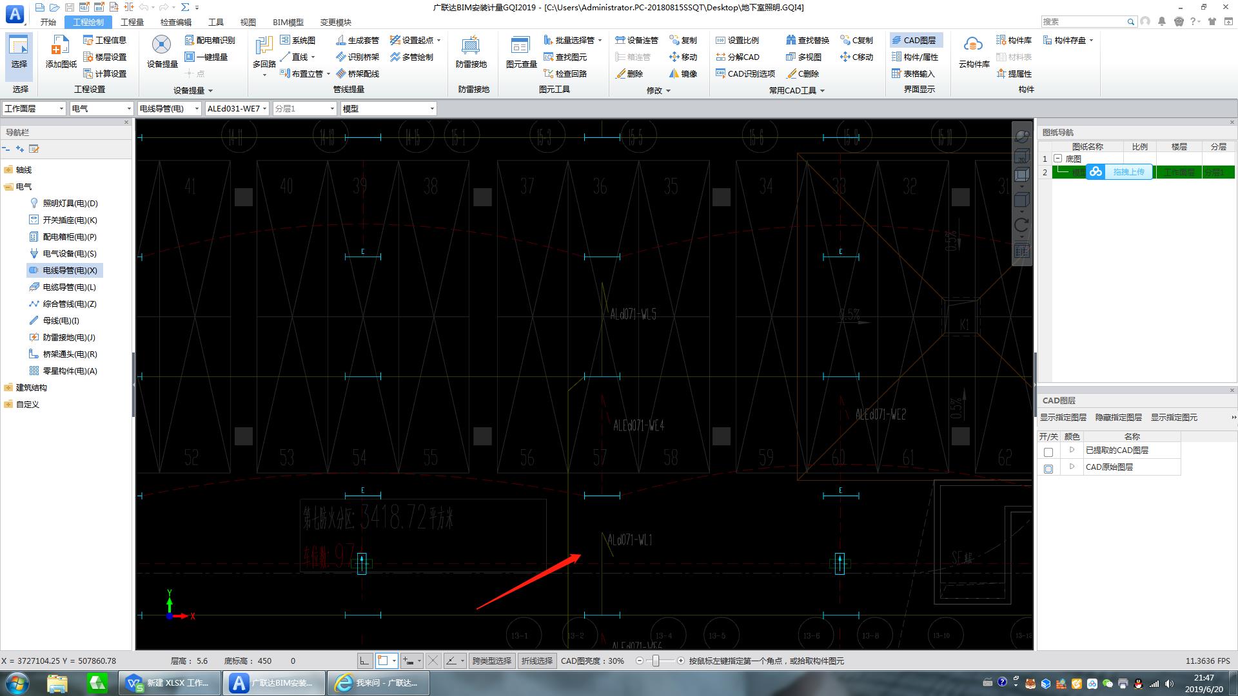Collapse 底图 tree node

point(1057,158)
